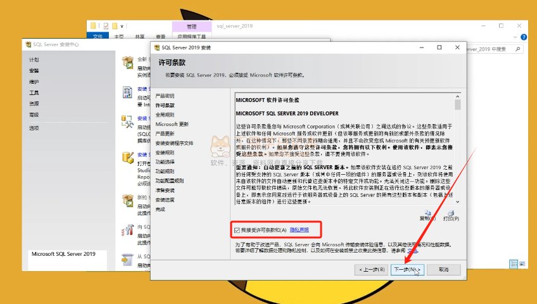Click the '下一步(N) >' button

coord(408,269)
